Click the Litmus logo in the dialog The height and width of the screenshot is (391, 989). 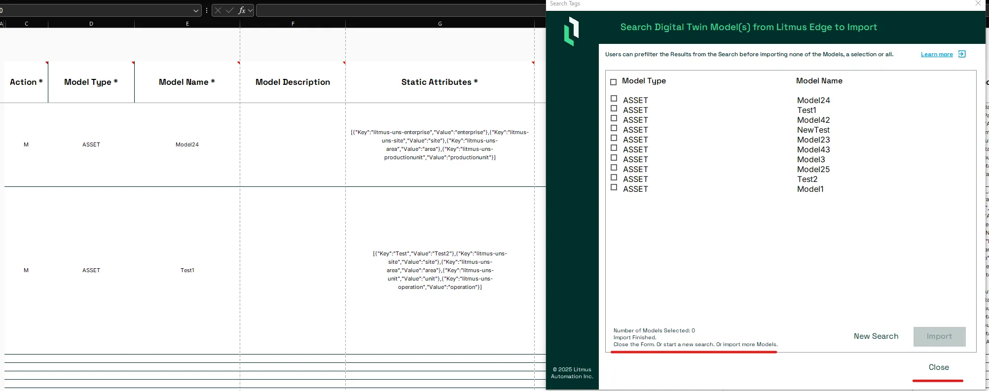[572, 31]
